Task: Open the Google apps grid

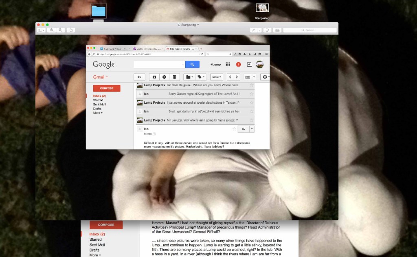Action: pos(228,64)
